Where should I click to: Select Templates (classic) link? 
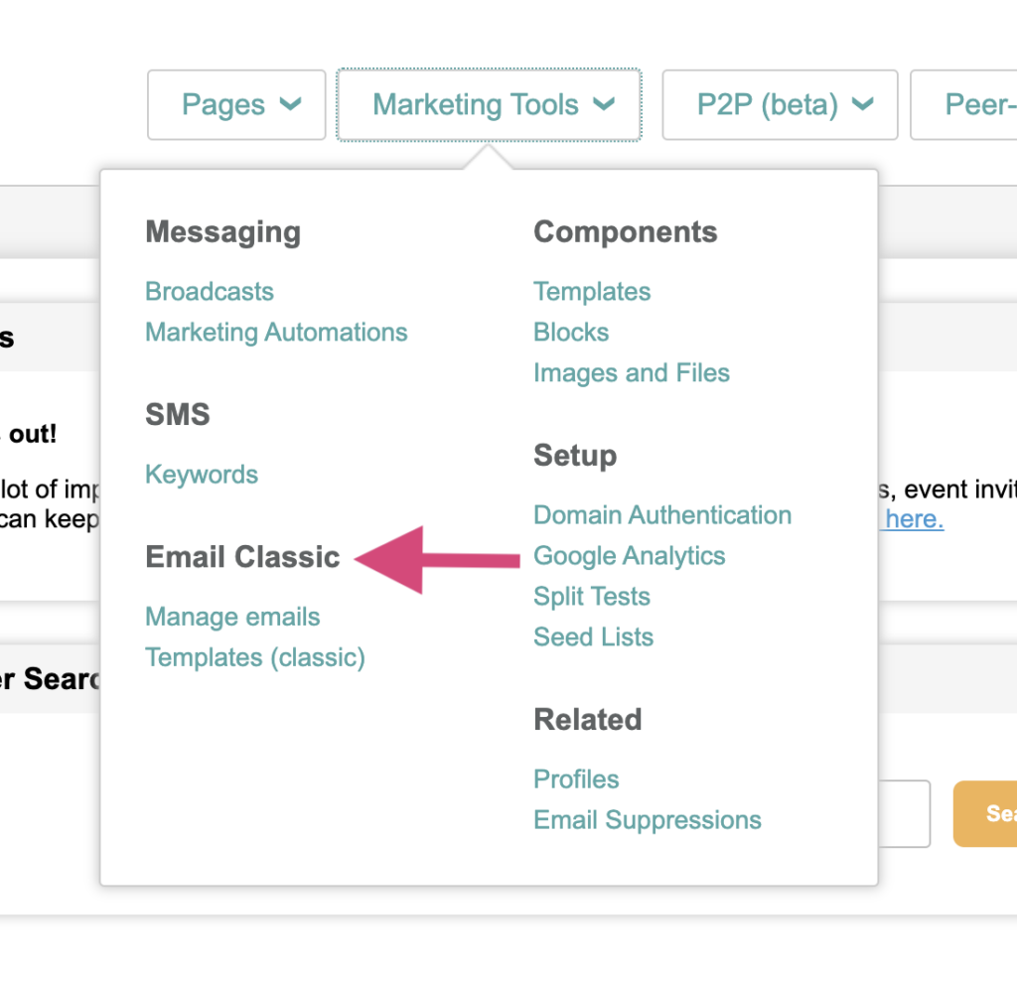tap(255, 657)
